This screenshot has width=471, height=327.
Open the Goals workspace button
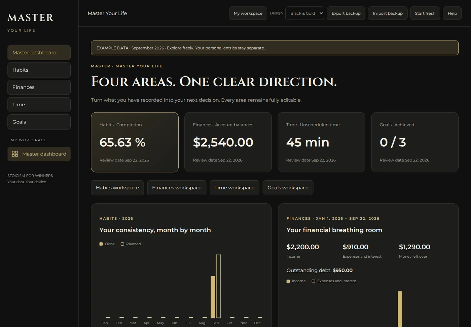(288, 188)
